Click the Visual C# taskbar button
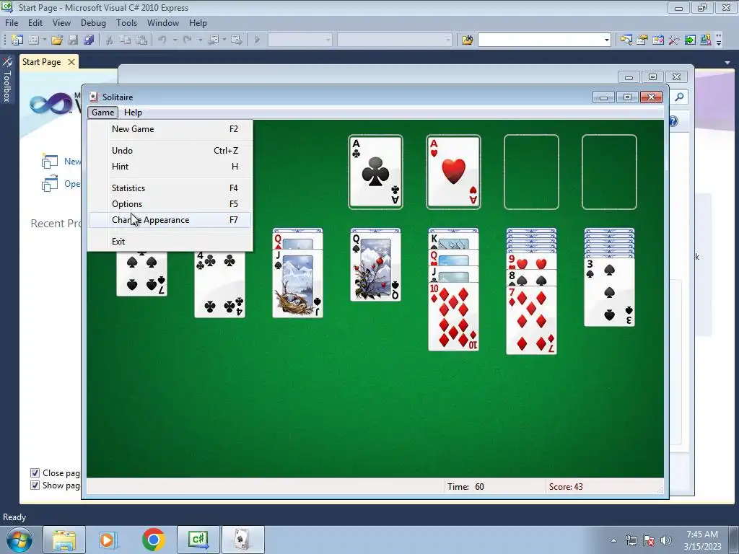The width and height of the screenshot is (739, 554). tap(198, 540)
